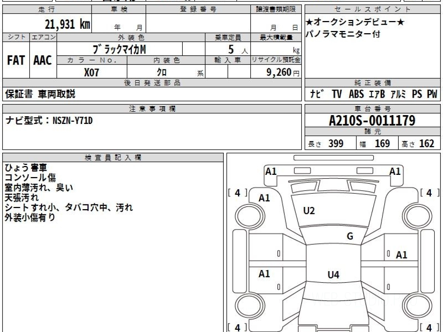Viewport: 443px width, 332px height.
Task: Select the 走行 column header
Action: pos(47,10)
